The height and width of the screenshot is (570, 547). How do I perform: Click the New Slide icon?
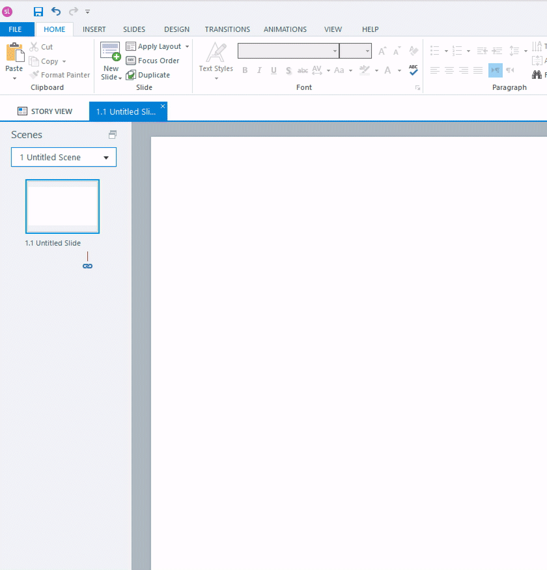point(110,52)
